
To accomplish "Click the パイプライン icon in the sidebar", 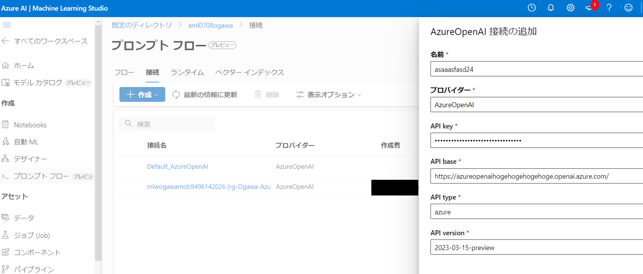I will [x=5, y=269].
